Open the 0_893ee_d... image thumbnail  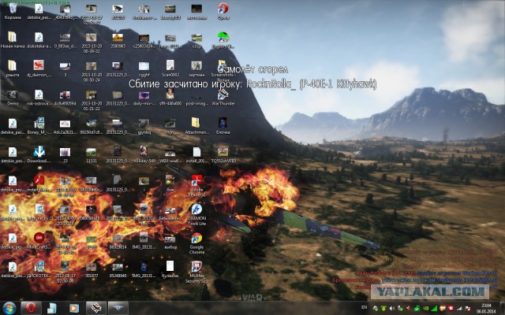tap(65, 40)
